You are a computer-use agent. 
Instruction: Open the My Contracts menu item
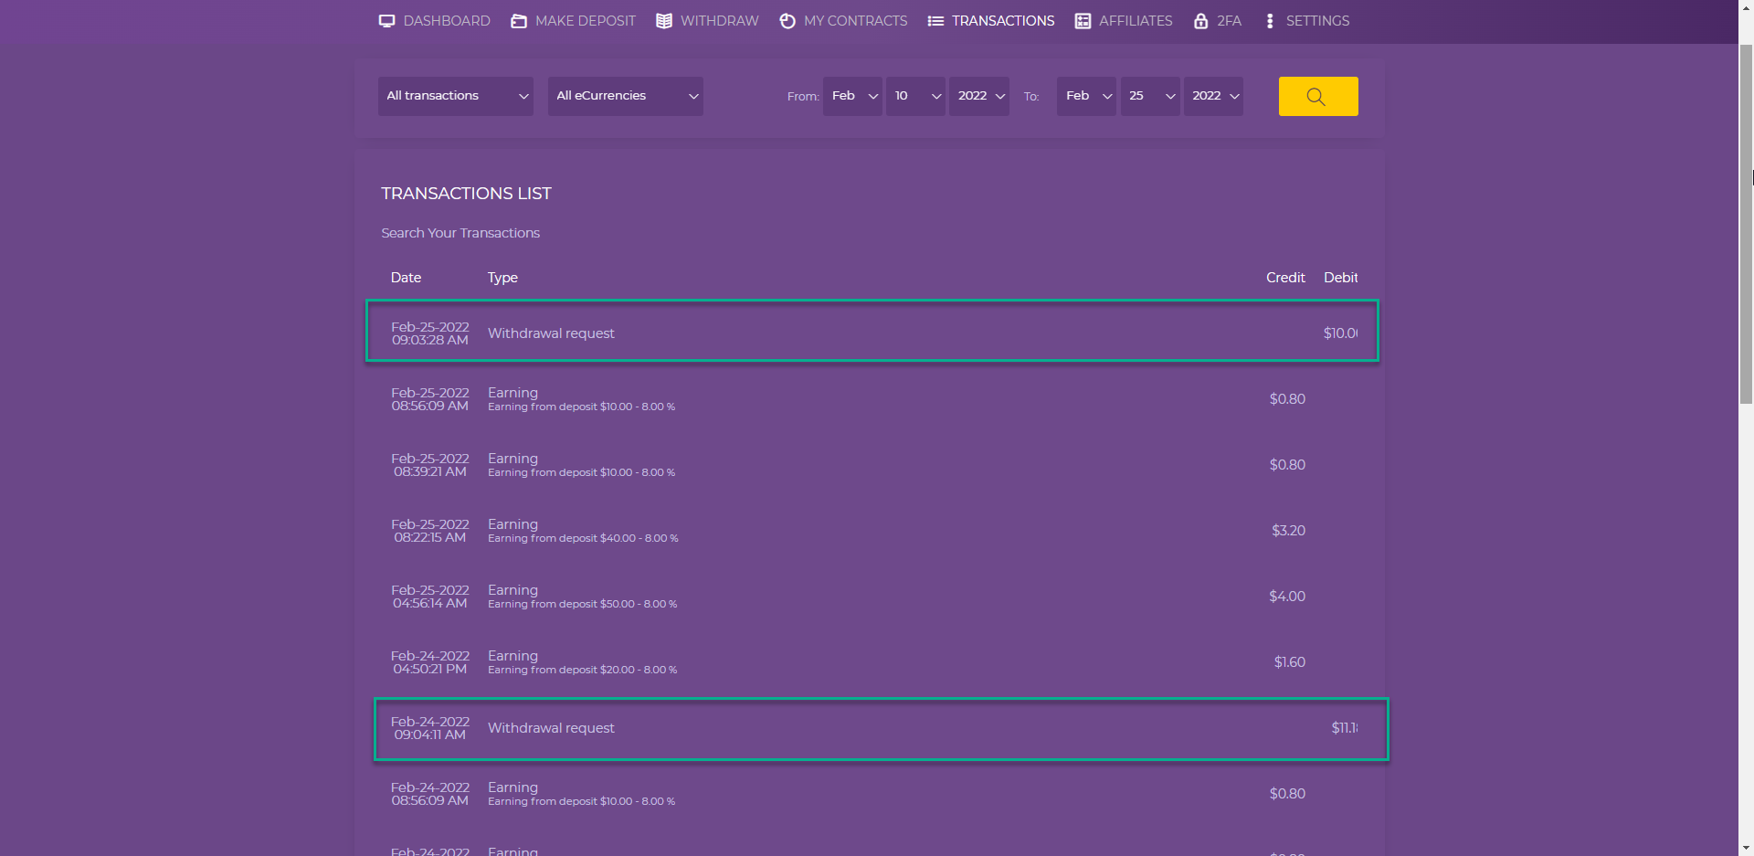[x=855, y=21]
